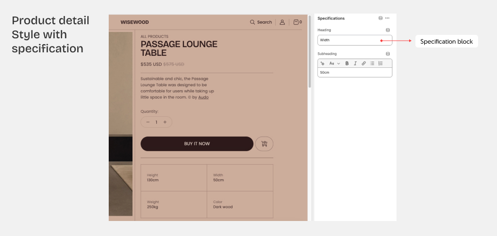Select the Weight 250kg specification cell
The width and height of the screenshot is (497, 236).
[174, 205]
